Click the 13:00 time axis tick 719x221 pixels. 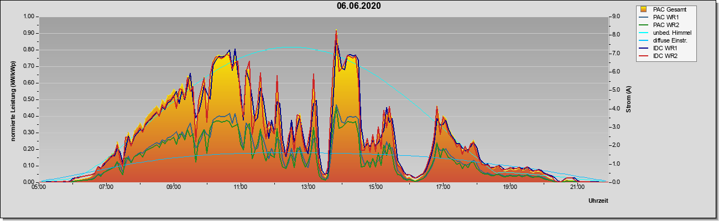click(x=308, y=187)
